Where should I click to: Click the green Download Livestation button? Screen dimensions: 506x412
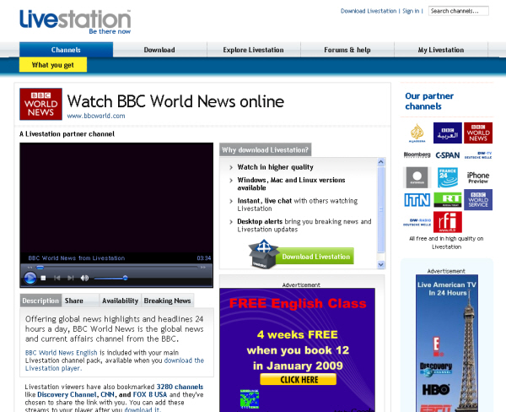(315, 257)
